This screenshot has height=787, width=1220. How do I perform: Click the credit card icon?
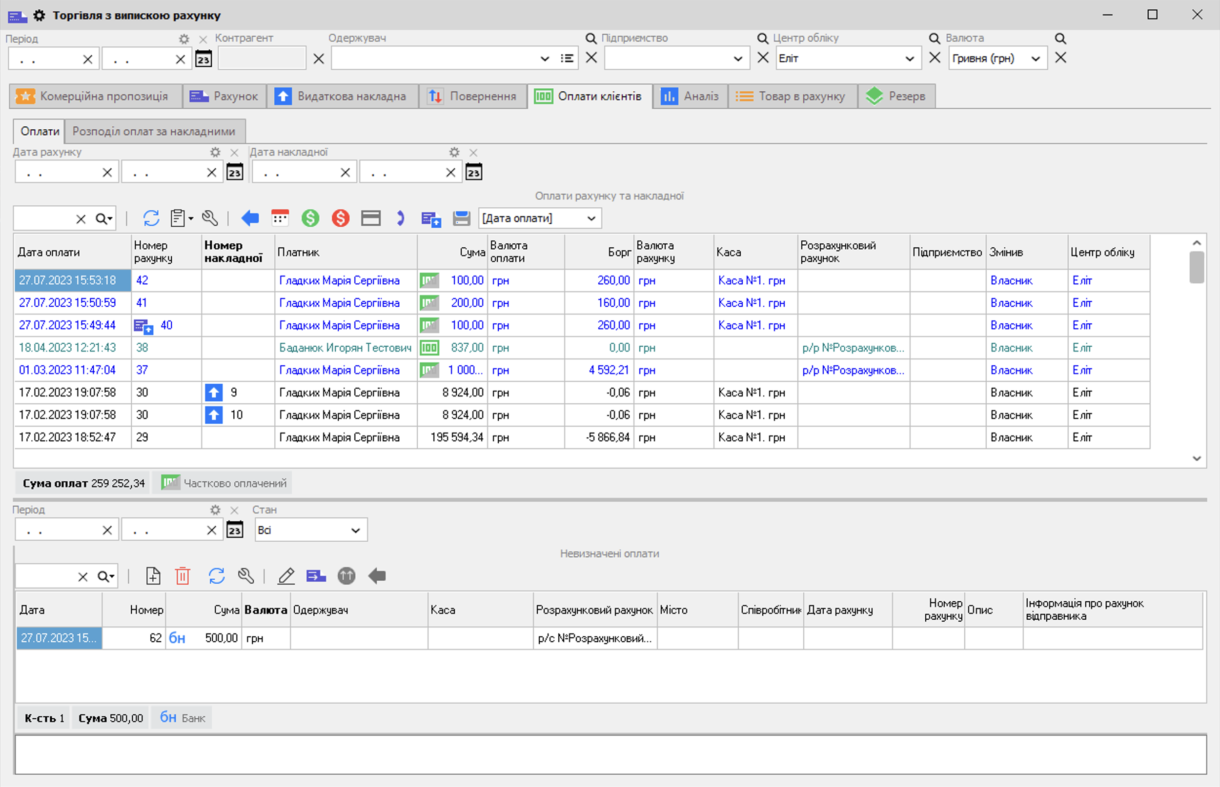point(371,218)
